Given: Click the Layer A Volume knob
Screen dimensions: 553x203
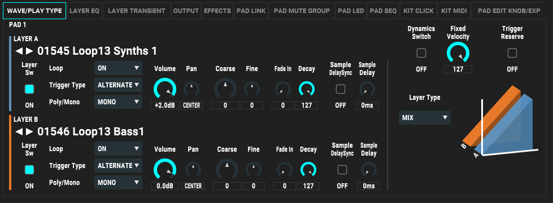Looking at the screenshot, I should coord(165,89).
